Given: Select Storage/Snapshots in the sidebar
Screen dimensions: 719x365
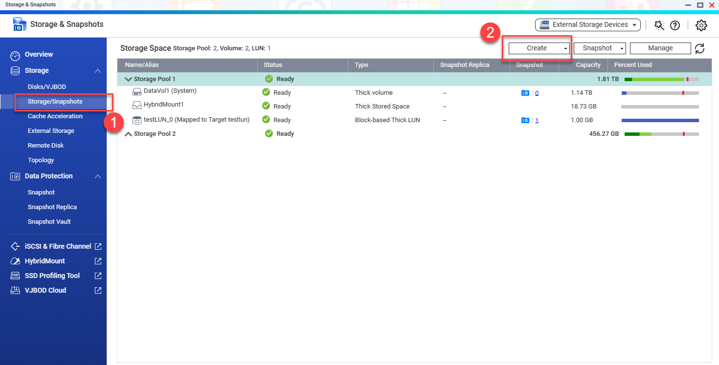Looking at the screenshot, I should click(55, 101).
